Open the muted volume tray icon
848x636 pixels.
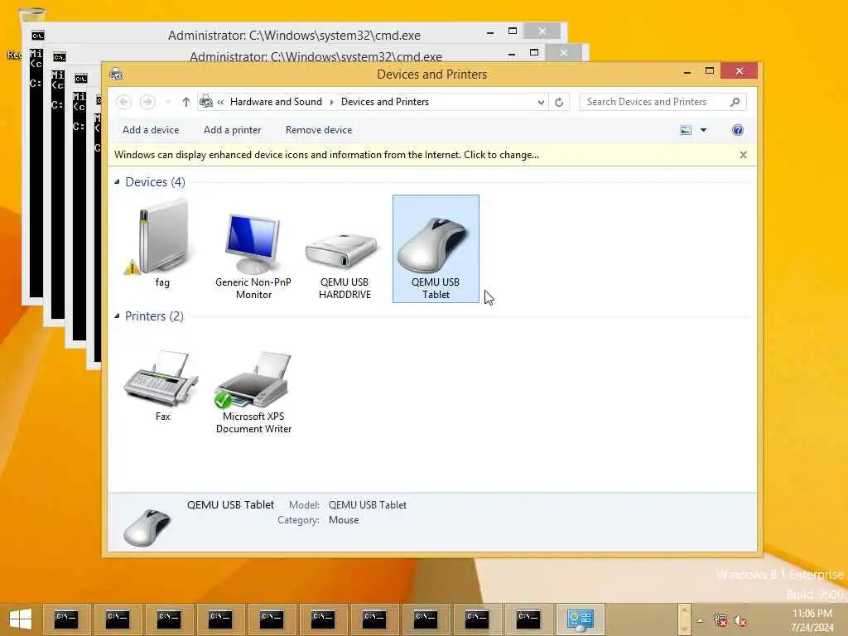pyautogui.click(x=740, y=619)
